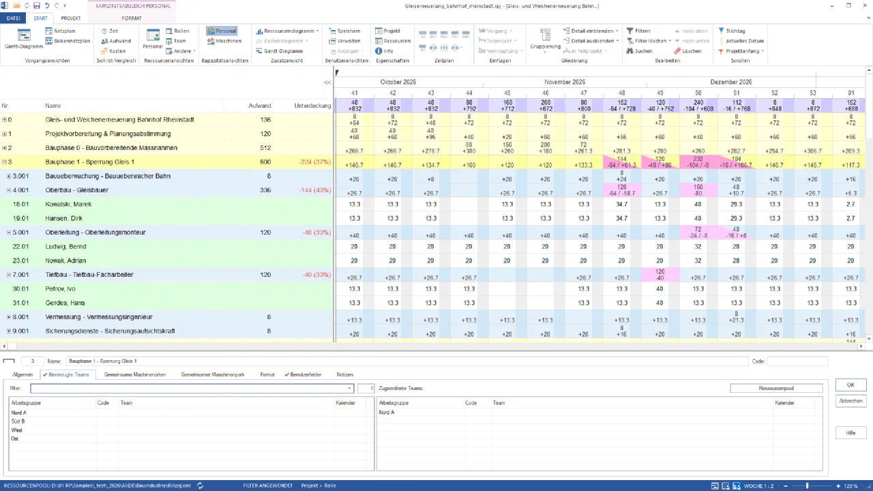
Task: Click the zoom-in plus in status bar
Action: (x=837, y=486)
